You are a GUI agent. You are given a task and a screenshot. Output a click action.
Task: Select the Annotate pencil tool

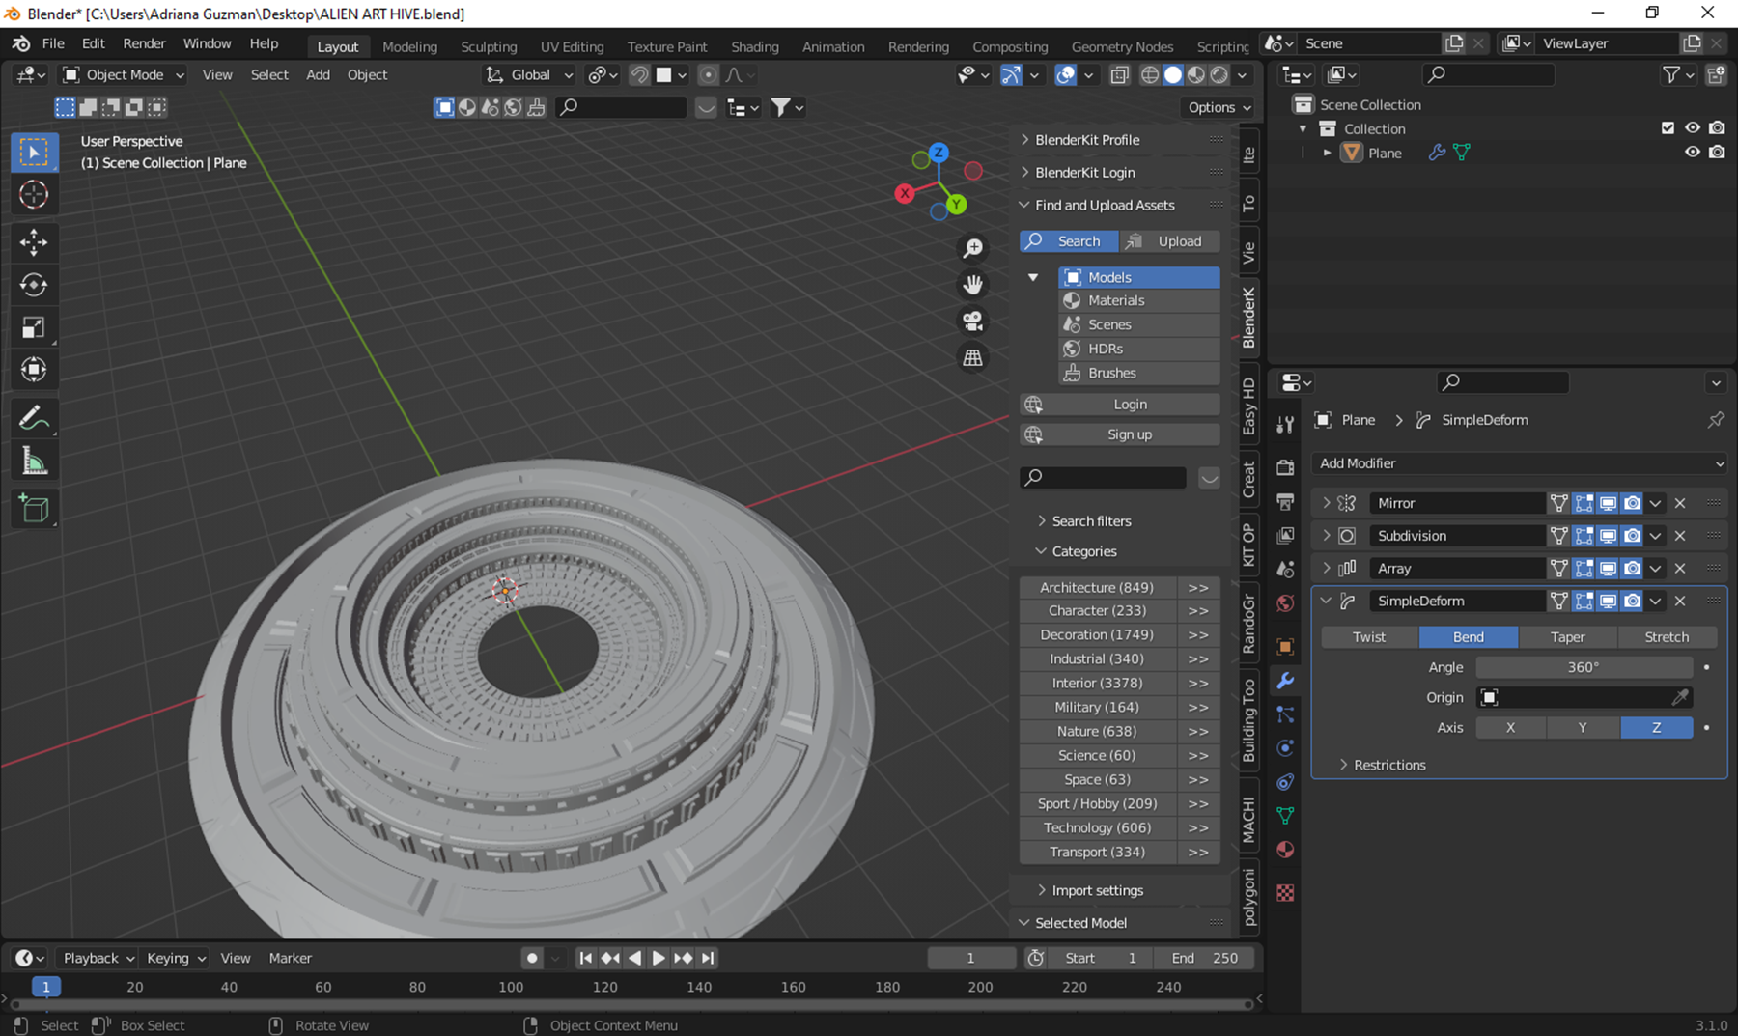click(x=34, y=418)
